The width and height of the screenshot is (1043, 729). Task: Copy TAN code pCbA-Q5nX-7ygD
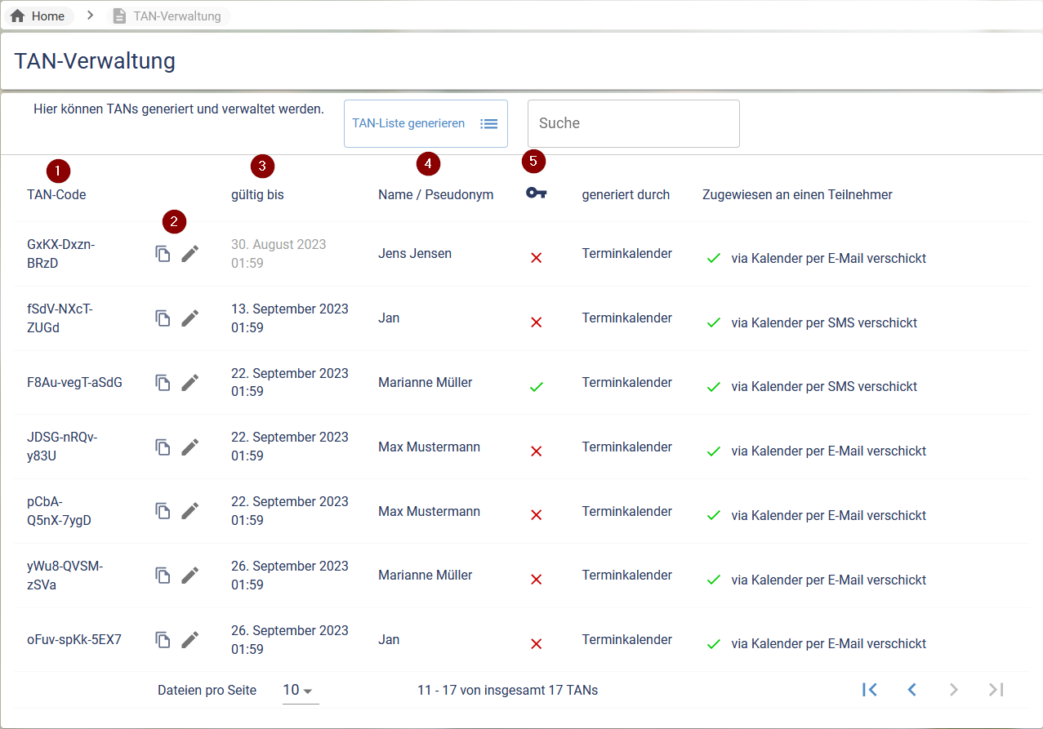coord(163,511)
